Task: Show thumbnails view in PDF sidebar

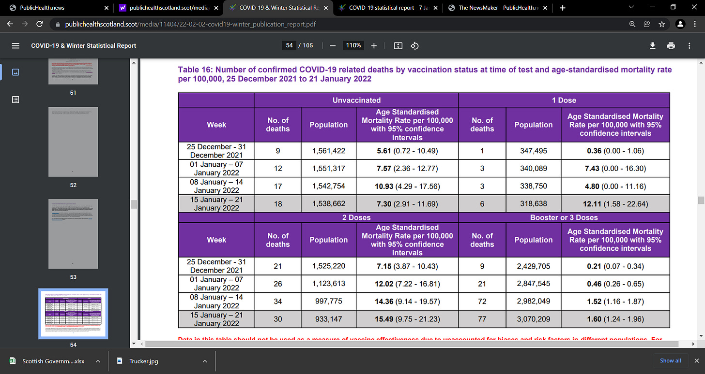Action: point(15,72)
